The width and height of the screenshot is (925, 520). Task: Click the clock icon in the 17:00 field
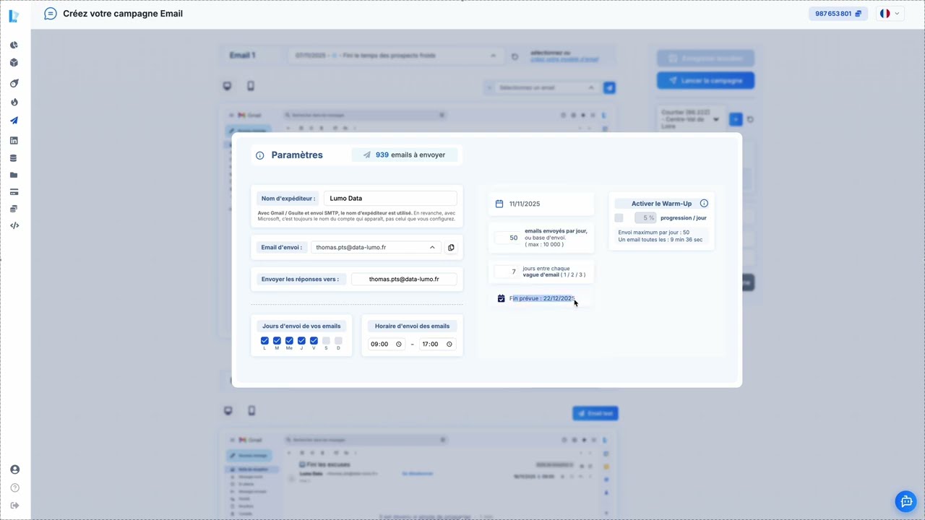coord(449,344)
